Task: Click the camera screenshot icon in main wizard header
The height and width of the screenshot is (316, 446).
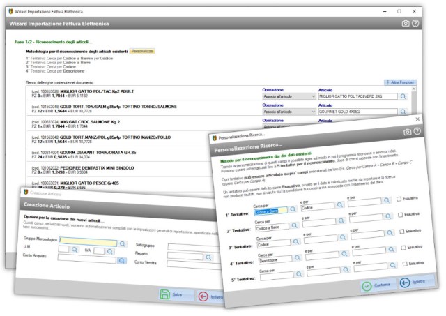Action: click(x=406, y=23)
